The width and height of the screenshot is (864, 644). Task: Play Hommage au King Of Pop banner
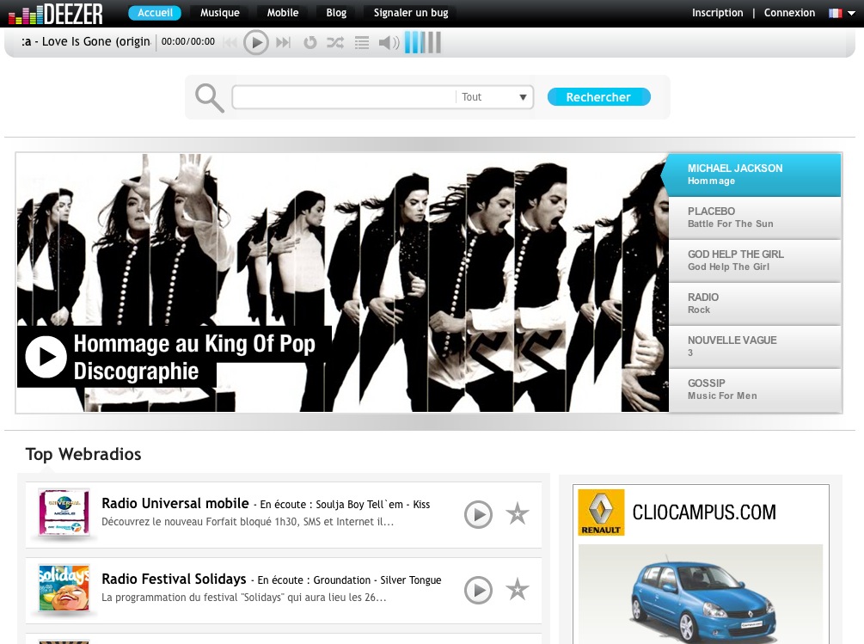pos(46,357)
